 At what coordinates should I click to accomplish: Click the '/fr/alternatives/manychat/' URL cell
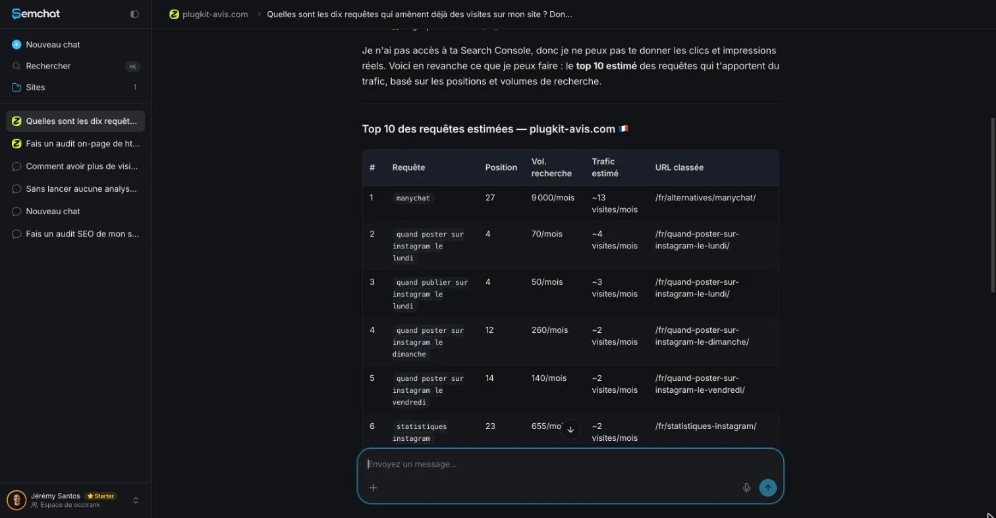(705, 198)
